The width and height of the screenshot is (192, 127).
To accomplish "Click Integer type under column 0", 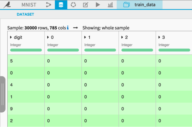I will coord(53,45).
